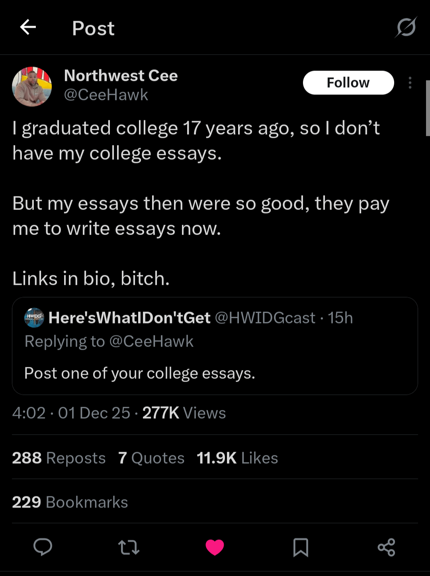Screen dimensions: 430x576
Task: Open the three-dot more options menu
Action: pos(410,83)
